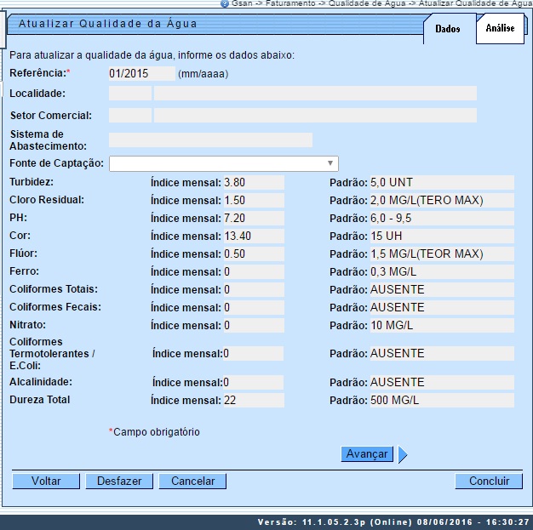Screen dimensions: 533x530
Task: Click the blue arrow icon beside Avançar
Action: (x=403, y=455)
